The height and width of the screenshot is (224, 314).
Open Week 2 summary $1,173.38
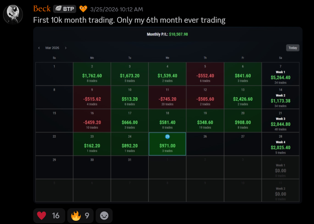tap(280, 97)
